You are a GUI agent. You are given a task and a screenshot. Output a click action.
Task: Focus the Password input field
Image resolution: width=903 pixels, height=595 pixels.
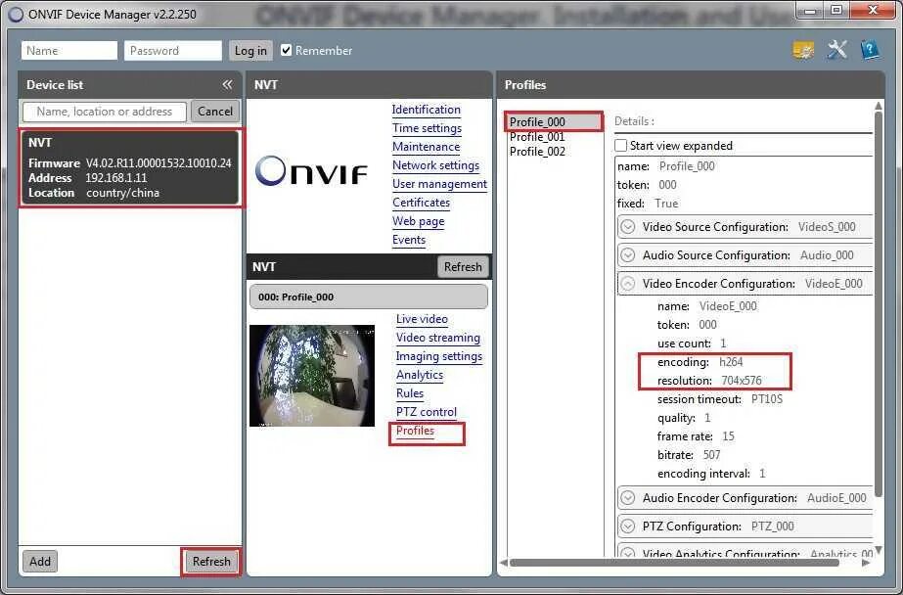point(173,51)
